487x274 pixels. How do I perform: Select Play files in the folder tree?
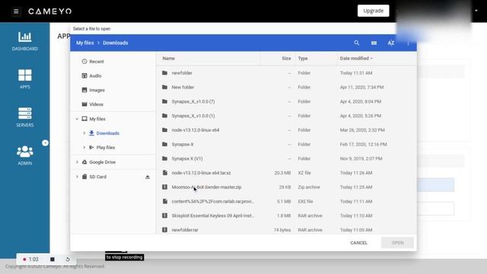point(105,148)
